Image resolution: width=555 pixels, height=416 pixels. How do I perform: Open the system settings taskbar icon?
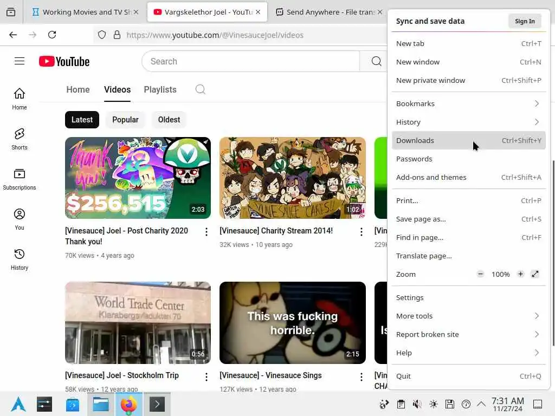(x=44, y=404)
